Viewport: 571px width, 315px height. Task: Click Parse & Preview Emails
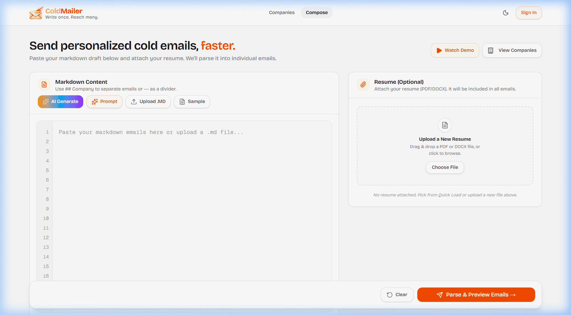(x=476, y=295)
